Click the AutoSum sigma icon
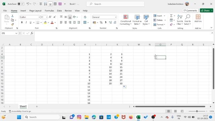This screenshot has height=121, width=215. click(171, 16)
